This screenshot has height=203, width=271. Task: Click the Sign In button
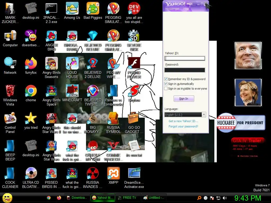click(x=184, y=99)
